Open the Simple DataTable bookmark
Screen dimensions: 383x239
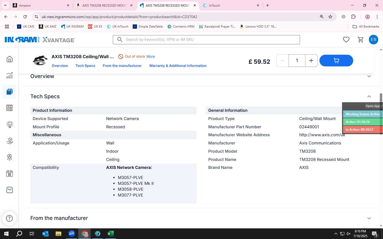(148, 27)
